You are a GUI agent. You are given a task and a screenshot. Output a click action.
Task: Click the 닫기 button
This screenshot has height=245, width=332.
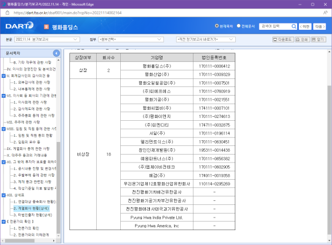[x=318, y=39]
